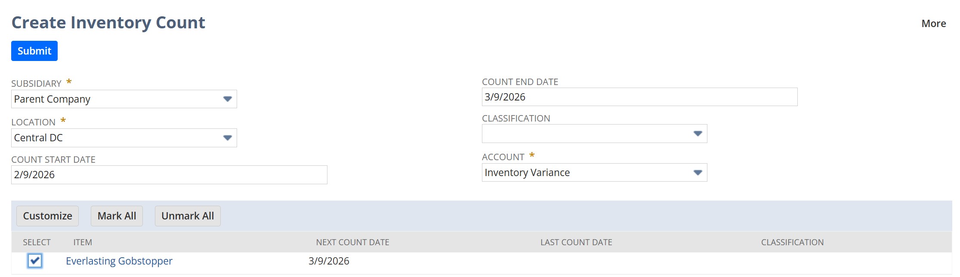Open the Subsidiary dropdown showing Parent Company
Image resolution: width=960 pixels, height=277 pixels.
[124, 99]
